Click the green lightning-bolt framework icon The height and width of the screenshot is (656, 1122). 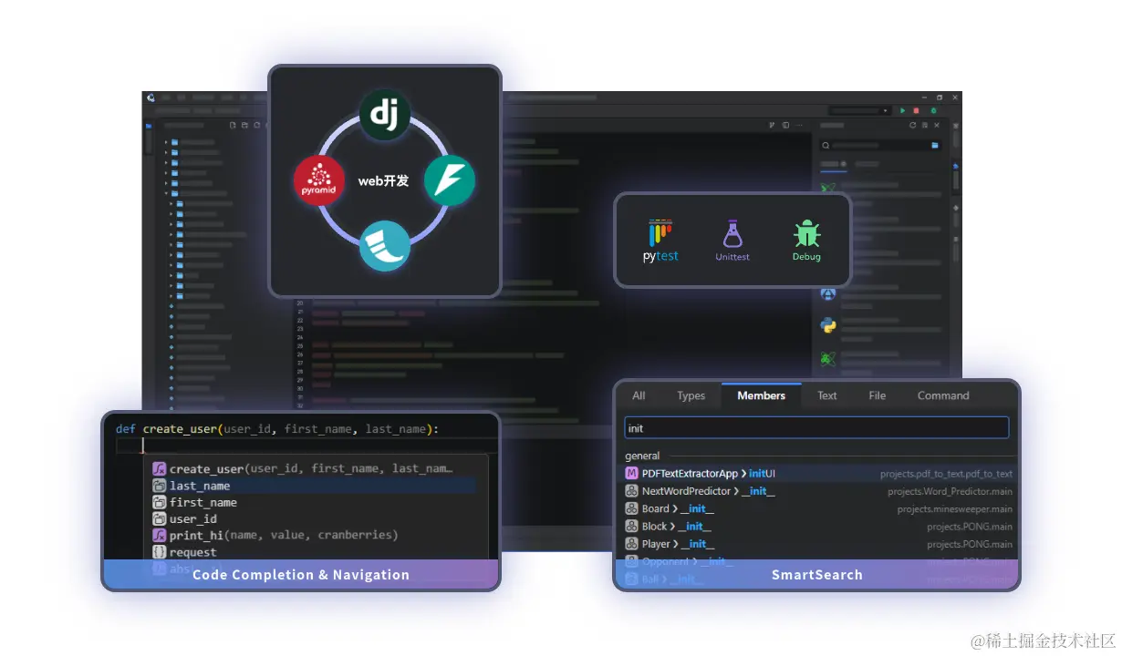point(450,180)
